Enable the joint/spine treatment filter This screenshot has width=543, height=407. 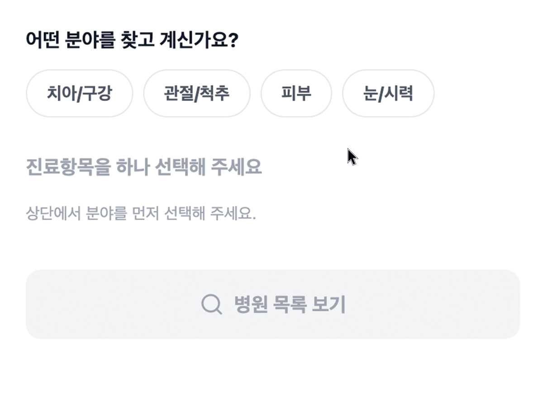197,93
